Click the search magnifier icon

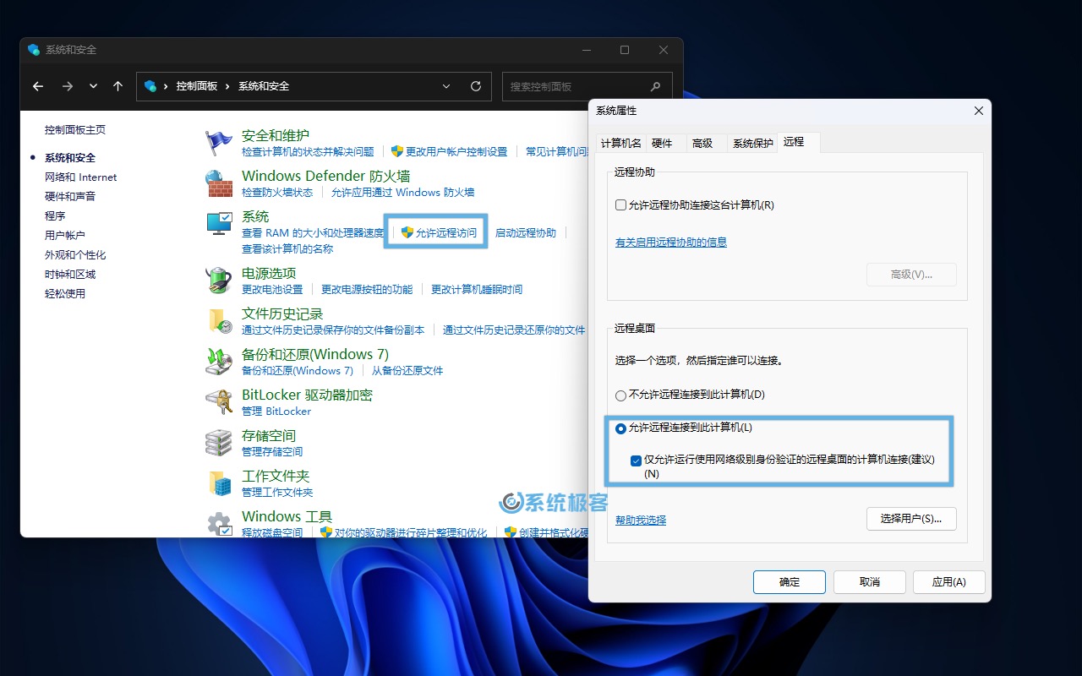(655, 86)
